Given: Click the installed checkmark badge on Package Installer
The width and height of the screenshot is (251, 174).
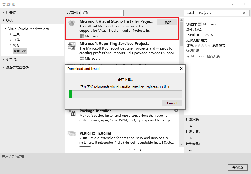Looking at the screenshot, I should 176,110.
